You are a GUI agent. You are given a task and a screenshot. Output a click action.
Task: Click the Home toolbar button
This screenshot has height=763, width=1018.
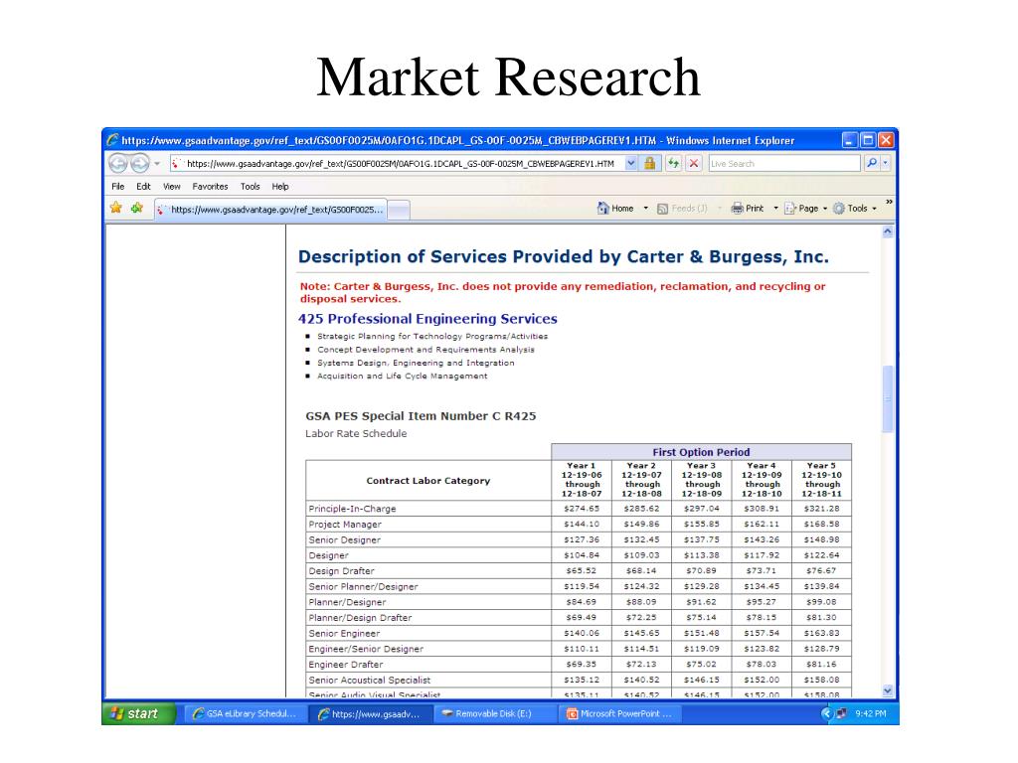[614, 209]
